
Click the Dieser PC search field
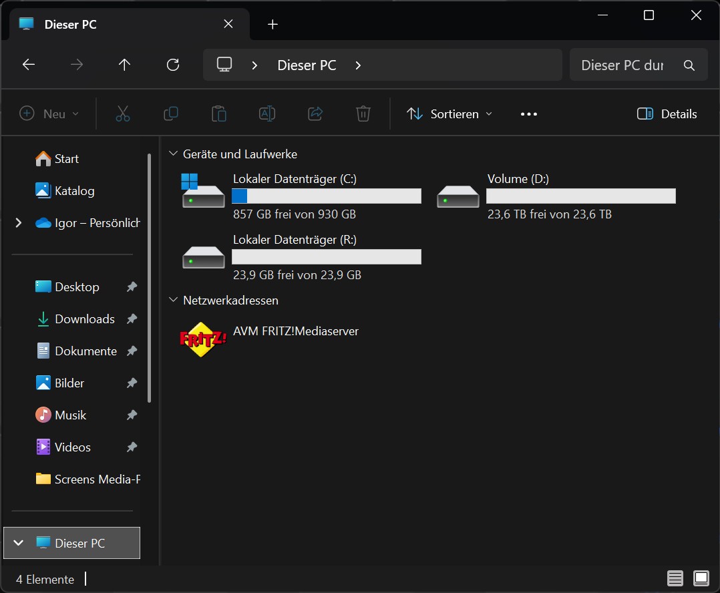(x=622, y=65)
